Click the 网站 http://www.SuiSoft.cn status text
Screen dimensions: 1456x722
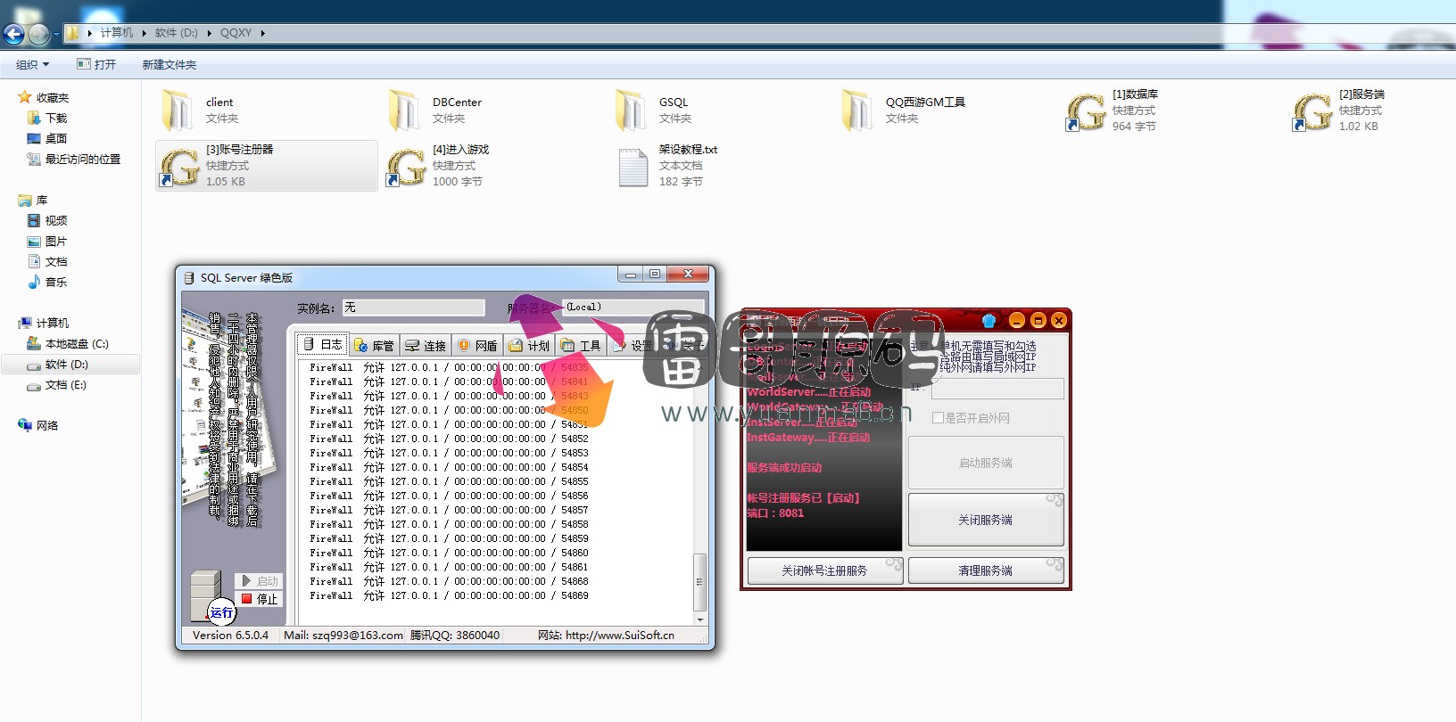click(606, 636)
